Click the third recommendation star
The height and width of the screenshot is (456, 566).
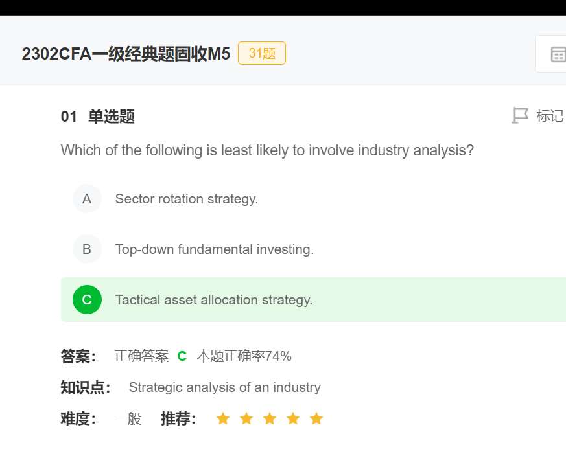[x=270, y=418]
